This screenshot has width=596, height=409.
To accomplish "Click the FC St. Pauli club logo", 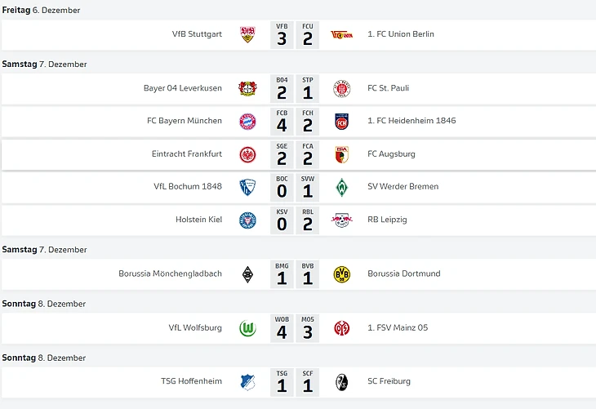I will (341, 88).
